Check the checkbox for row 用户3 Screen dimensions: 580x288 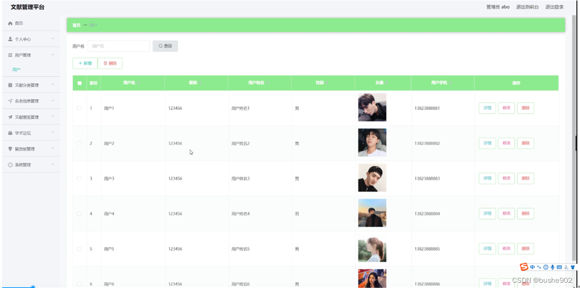[x=79, y=179]
